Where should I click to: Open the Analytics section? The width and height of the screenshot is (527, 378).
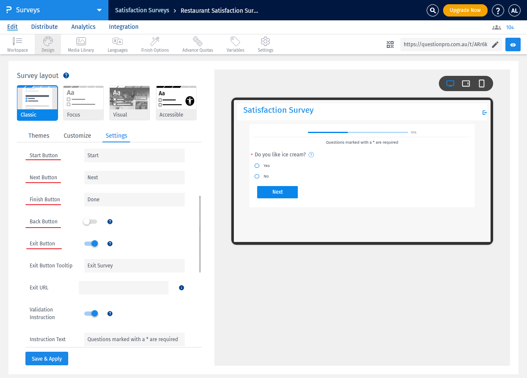tap(83, 27)
